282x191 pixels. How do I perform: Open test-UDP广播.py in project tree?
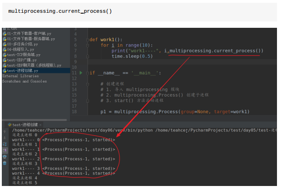click(22, 60)
